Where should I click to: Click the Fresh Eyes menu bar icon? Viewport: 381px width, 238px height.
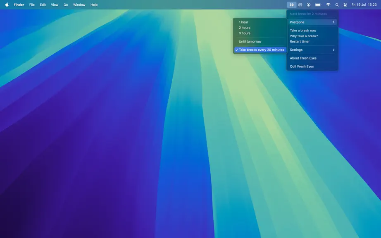(291, 5)
